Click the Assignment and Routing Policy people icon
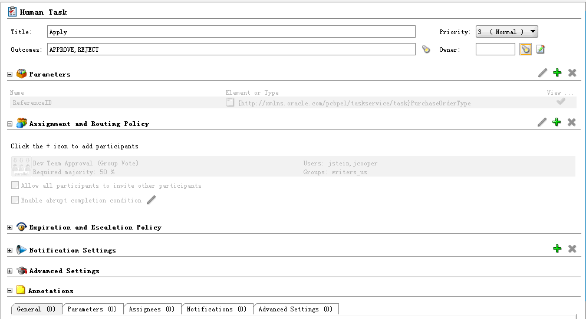This screenshot has width=586, height=319. [x=22, y=123]
